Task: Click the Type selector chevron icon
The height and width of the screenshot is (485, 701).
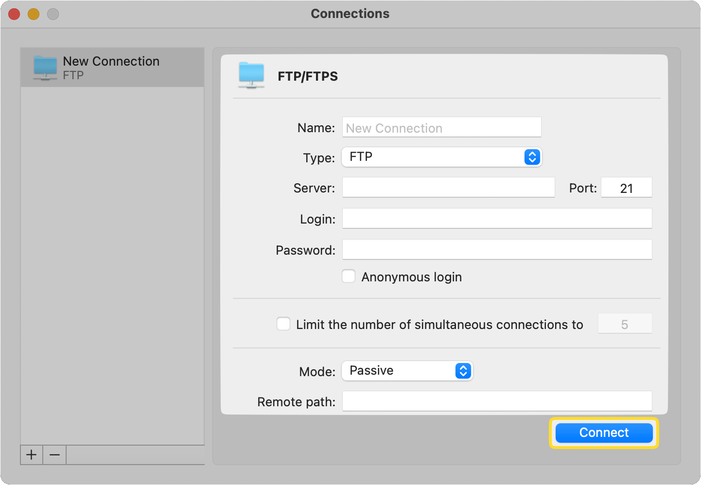Action: (532, 157)
